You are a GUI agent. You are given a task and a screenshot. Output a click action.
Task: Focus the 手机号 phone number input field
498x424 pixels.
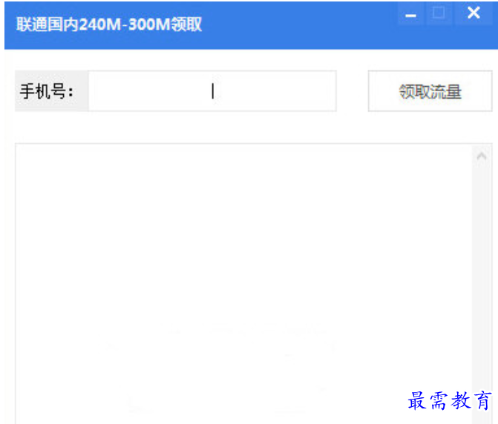212,91
